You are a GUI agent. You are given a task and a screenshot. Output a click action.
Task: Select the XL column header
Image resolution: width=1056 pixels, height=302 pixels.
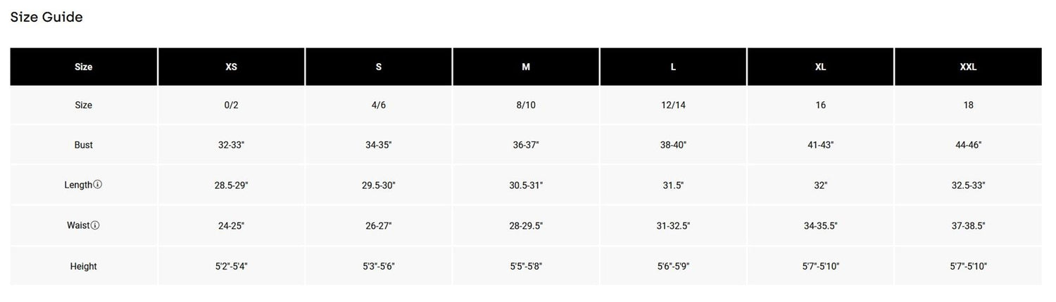click(821, 67)
